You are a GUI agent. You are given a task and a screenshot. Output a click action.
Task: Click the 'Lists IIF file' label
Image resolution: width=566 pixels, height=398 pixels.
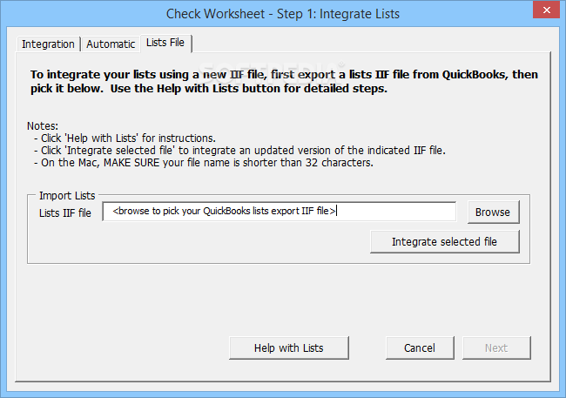65,213
